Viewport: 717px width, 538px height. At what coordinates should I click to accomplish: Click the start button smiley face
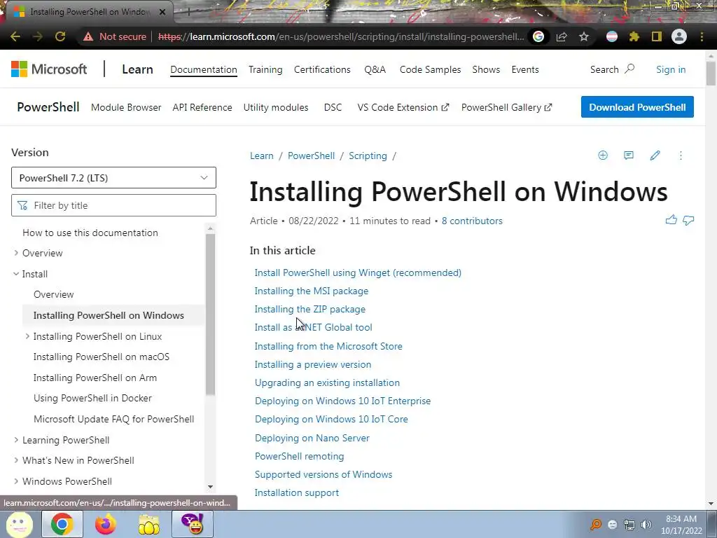[19, 524]
